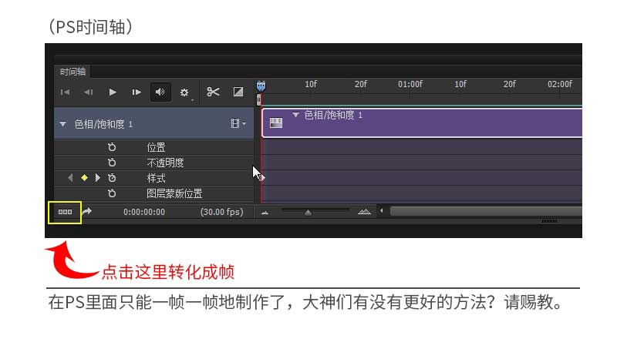The image size is (617, 339).
Task: Zoom out timeline with small mountains
Action: 265,213
